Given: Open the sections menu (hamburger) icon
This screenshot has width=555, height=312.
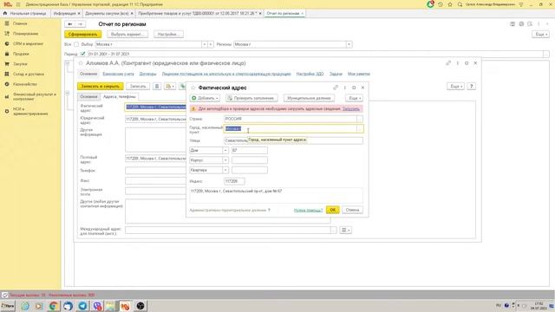Looking at the screenshot, I should pyautogui.click(x=18, y=4).
